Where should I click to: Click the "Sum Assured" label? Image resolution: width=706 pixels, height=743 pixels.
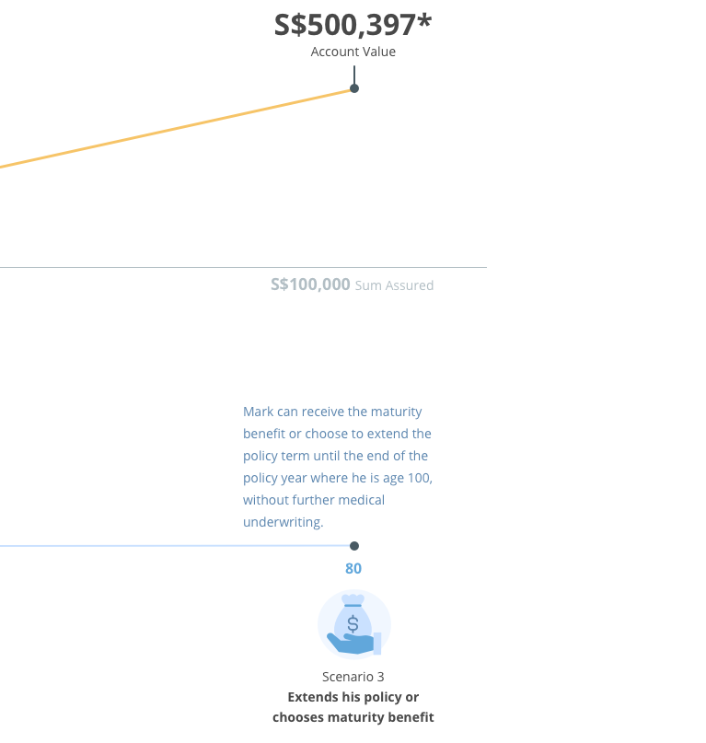coord(394,285)
